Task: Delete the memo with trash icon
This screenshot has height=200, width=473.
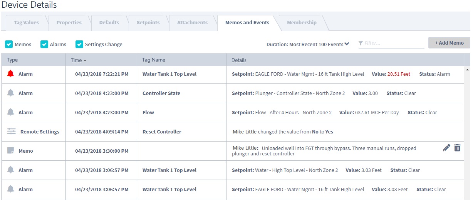Action: [x=457, y=148]
